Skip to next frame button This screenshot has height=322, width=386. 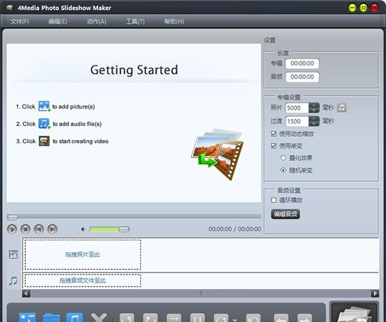pos(52,229)
